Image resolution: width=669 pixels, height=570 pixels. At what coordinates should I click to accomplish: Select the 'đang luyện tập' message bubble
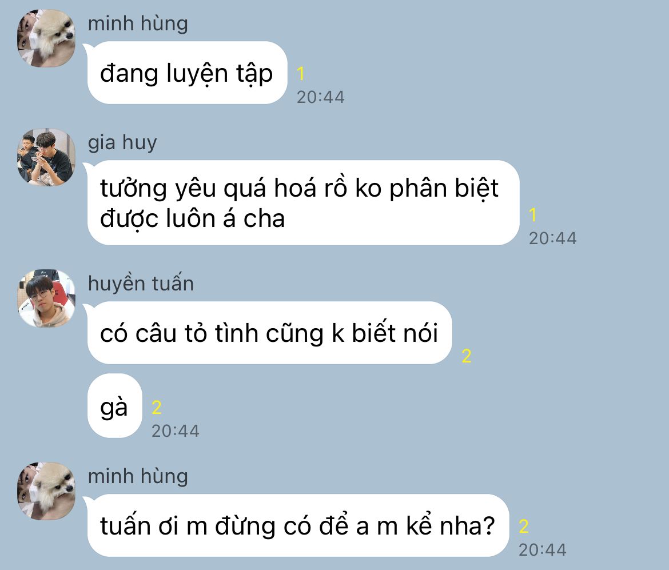(x=187, y=73)
